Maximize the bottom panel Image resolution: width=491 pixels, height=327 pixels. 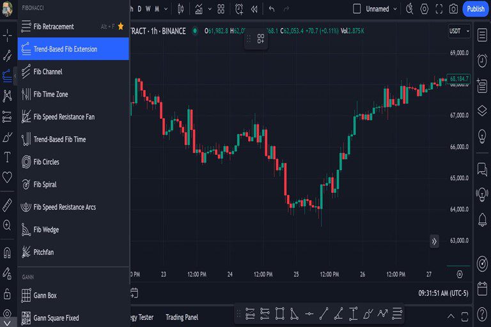tap(465, 316)
